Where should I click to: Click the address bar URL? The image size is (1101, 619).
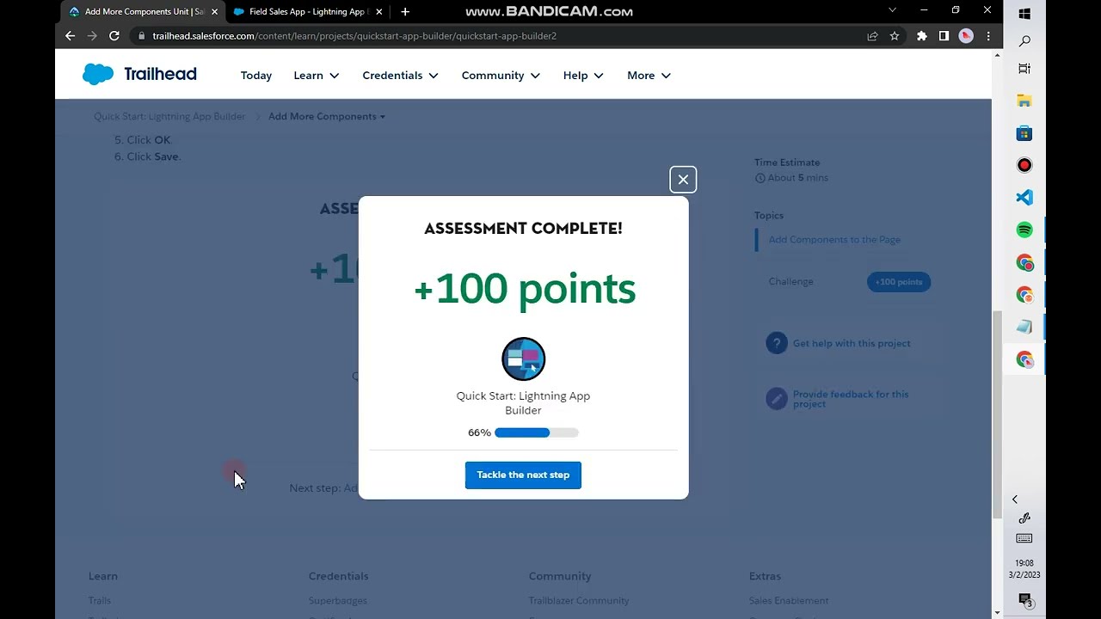(x=354, y=36)
